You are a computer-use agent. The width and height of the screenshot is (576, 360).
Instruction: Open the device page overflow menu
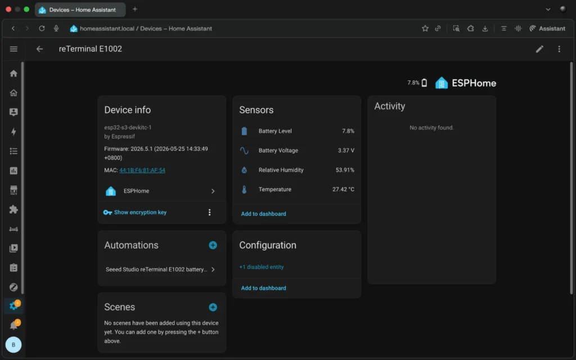coord(559,49)
